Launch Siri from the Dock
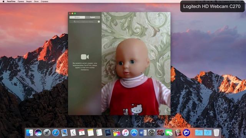The height and width of the screenshot is (138, 246). coord(38,133)
